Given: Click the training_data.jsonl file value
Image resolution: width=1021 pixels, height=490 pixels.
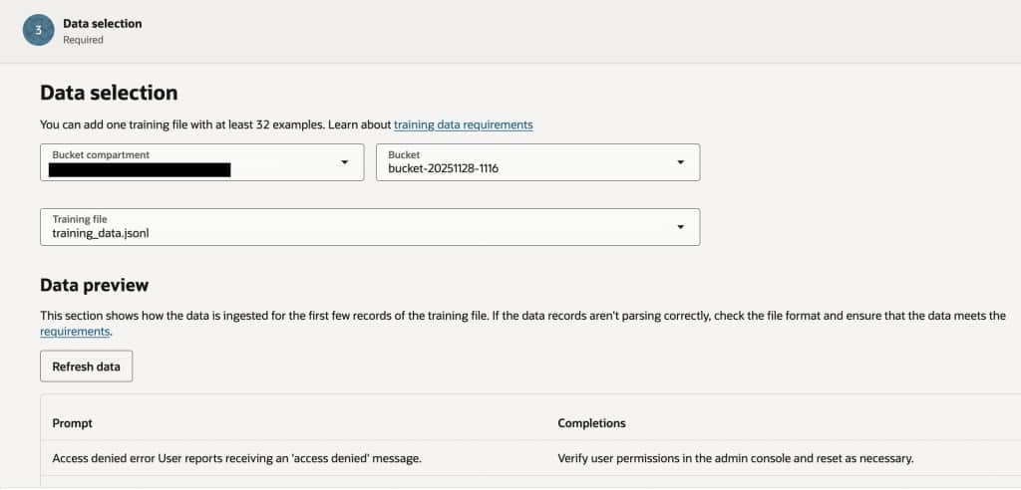Looking at the screenshot, I should click(100, 234).
